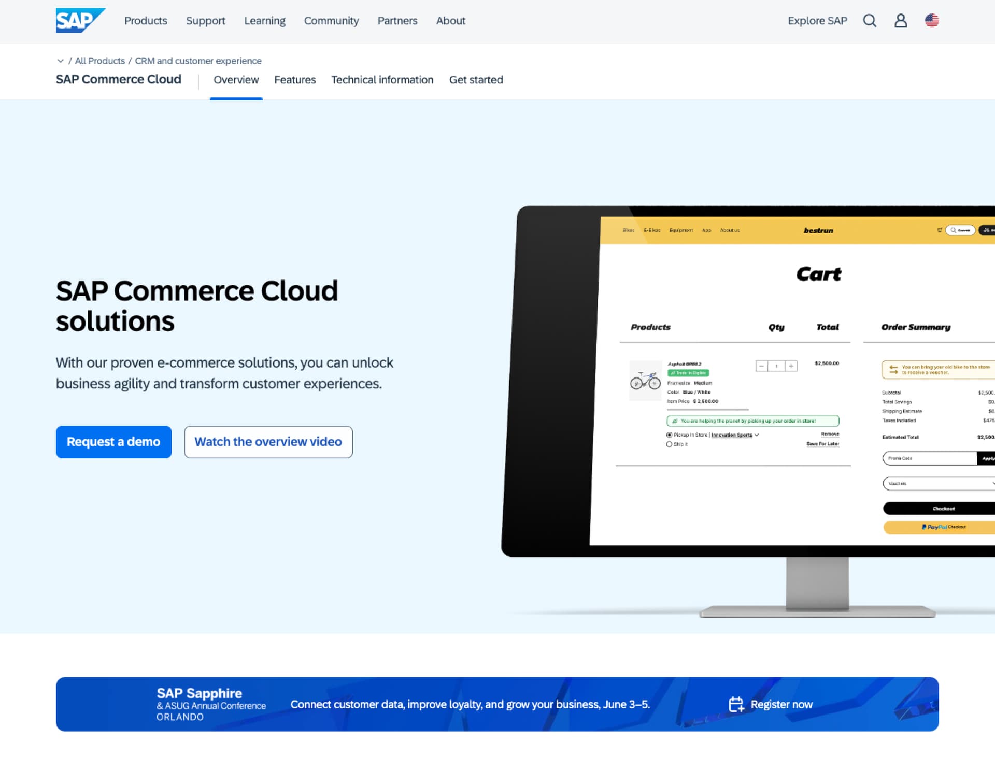Viewport: 995px width, 770px height.
Task: Open the Learning menu
Action: coord(265,21)
